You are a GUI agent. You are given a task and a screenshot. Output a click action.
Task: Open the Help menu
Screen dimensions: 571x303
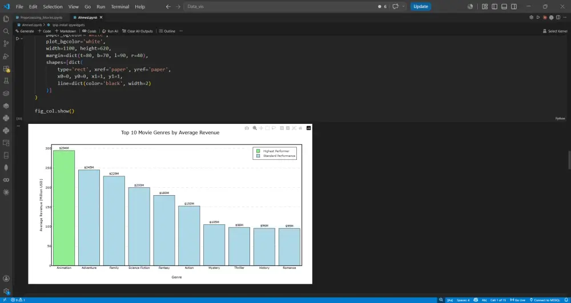(140, 6)
